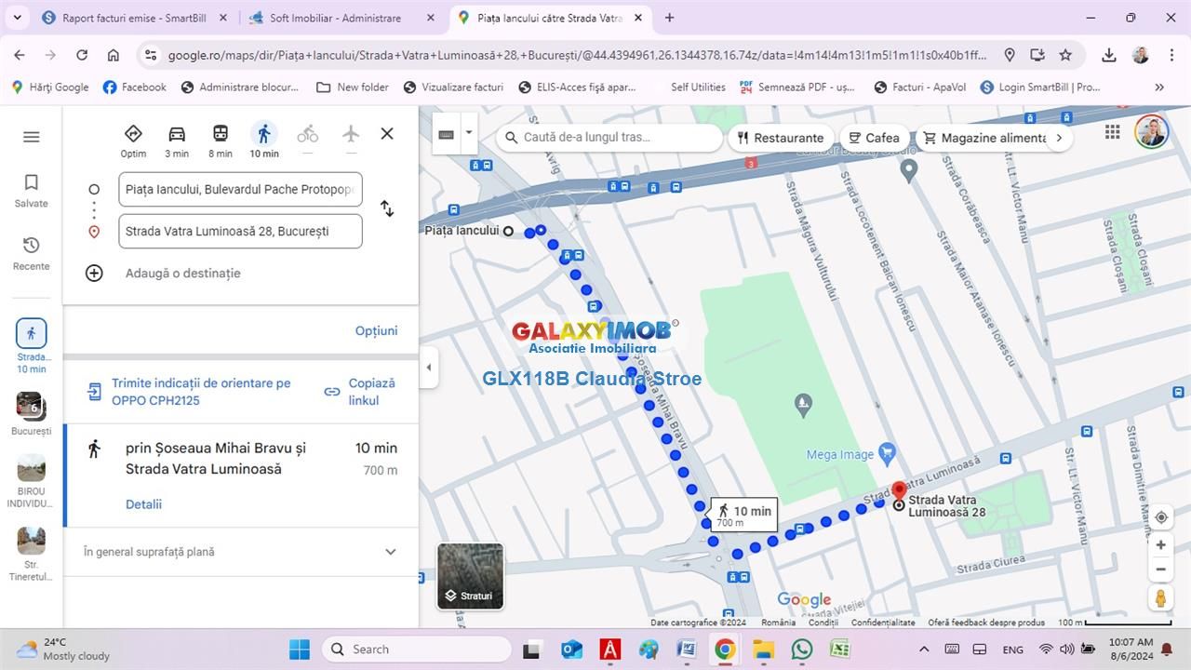Open the Google Maps hamburger menu
Viewport: 1191px width, 670px height.
[x=31, y=137]
